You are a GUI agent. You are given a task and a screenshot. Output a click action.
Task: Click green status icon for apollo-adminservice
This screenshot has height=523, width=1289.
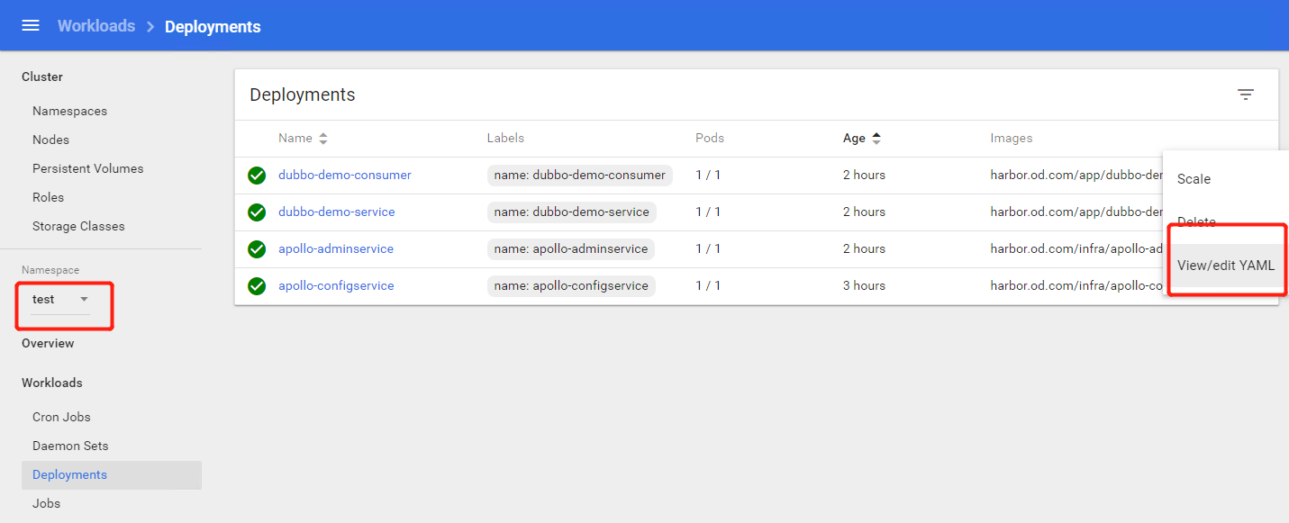tap(257, 249)
